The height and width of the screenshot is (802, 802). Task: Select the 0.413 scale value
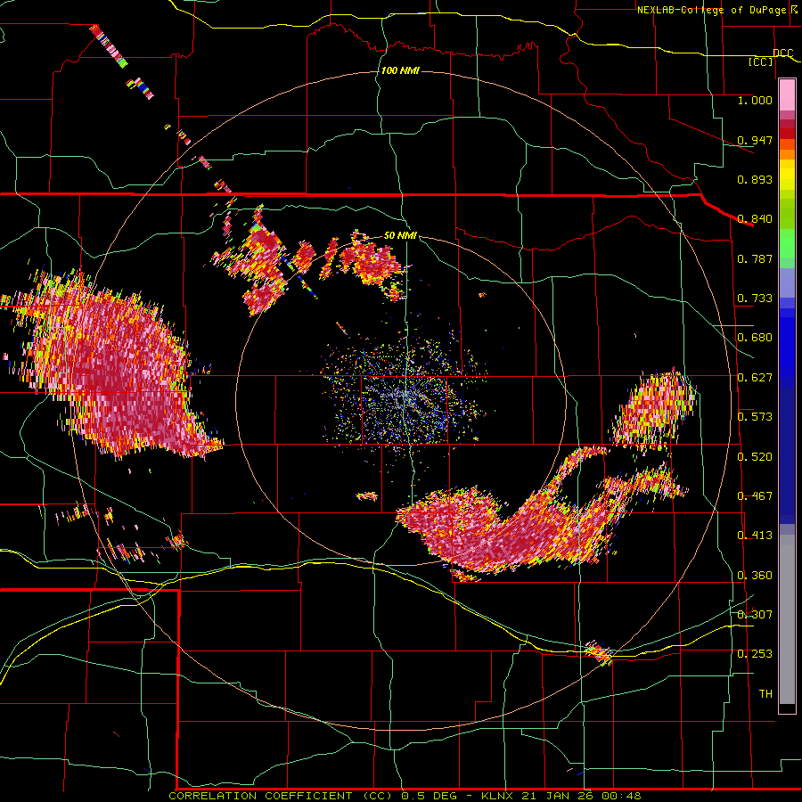click(755, 536)
